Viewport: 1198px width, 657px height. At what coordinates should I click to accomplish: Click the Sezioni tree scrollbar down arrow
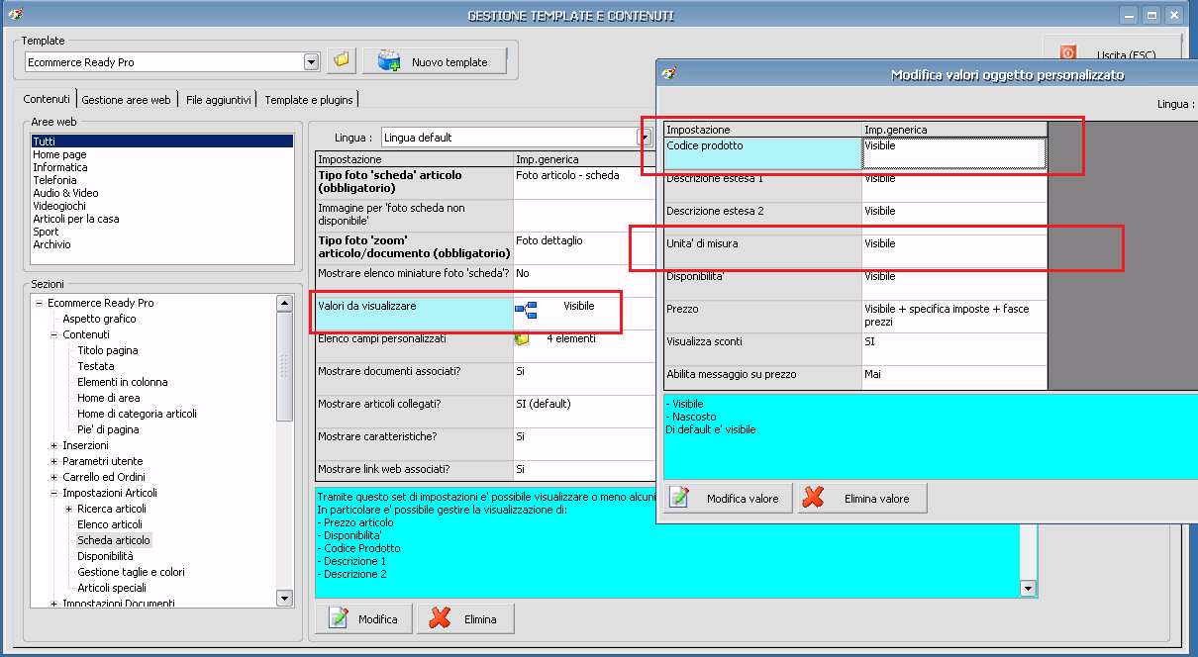click(x=285, y=598)
